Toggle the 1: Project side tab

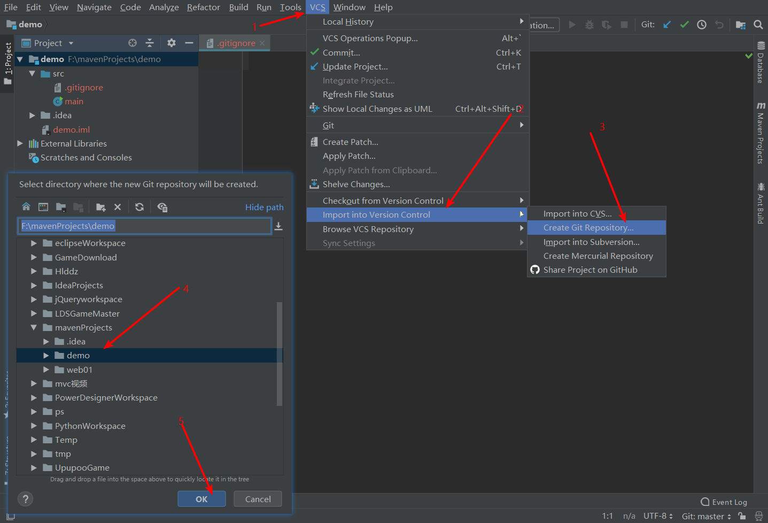coord(7,63)
